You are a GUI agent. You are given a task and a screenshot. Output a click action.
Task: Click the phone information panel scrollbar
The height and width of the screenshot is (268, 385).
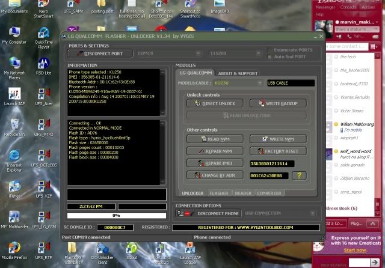162,93
